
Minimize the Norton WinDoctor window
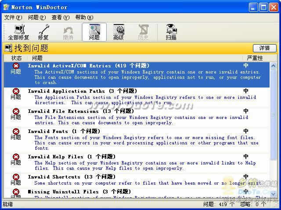(x=253, y=7)
